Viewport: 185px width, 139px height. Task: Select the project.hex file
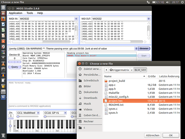(142, 101)
